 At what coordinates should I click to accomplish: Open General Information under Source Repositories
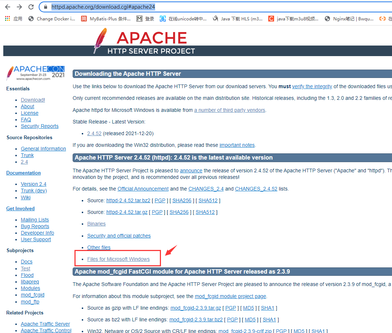click(43, 149)
